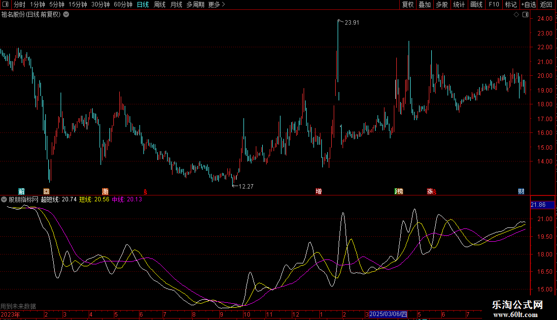Expand the 祖名股份 chart title dropdown
The image size is (557, 320).
66,15
